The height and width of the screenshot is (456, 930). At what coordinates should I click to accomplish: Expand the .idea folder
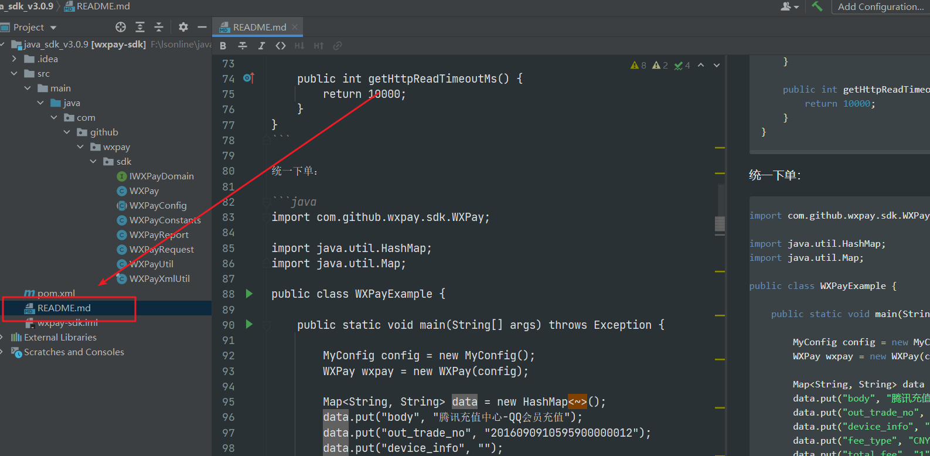tap(14, 59)
